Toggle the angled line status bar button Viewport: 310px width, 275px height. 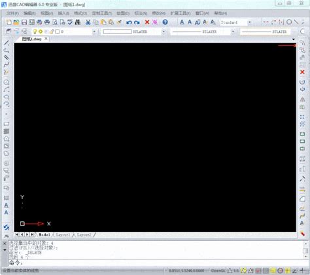click(295, 271)
